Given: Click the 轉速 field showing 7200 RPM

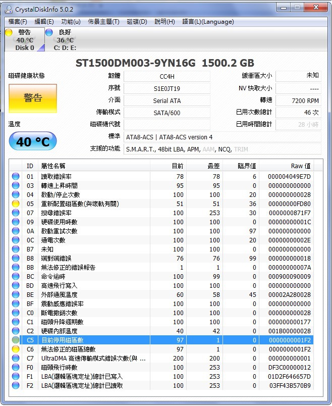Looking at the screenshot, I should pyautogui.click(x=298, y=100).
